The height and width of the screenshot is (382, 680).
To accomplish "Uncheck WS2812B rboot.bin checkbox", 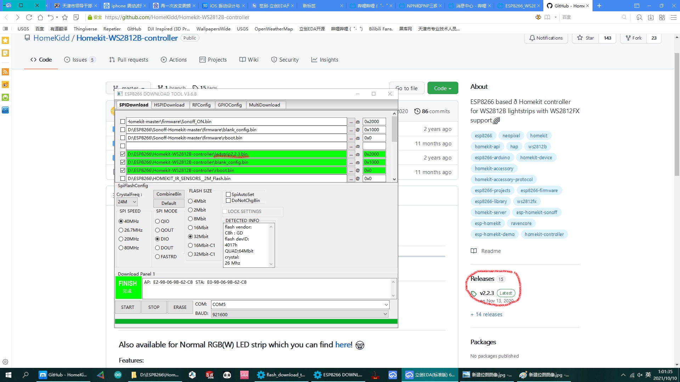I will 123,170.
